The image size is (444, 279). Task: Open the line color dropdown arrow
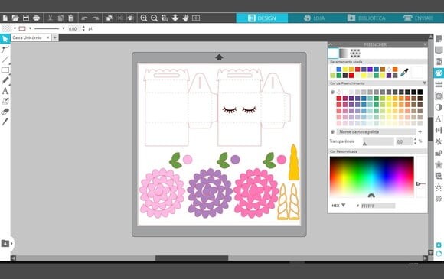click(30, 28)
